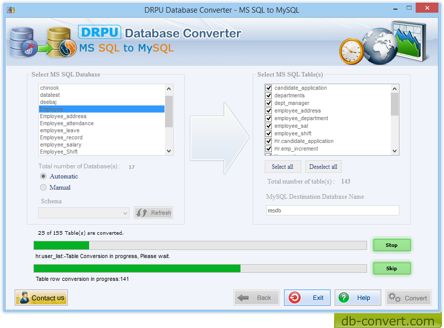Viewport: 444px width, 328px height.
Task: Select the Automatic radio option
Action: [x=43, y=176]
